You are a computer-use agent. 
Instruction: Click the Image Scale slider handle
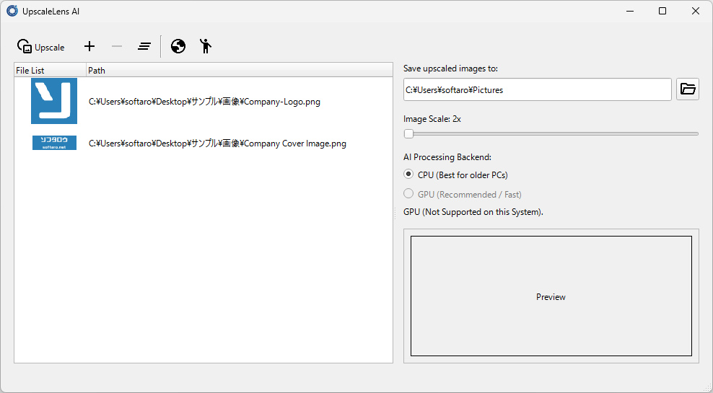click(x=409, y=133)
